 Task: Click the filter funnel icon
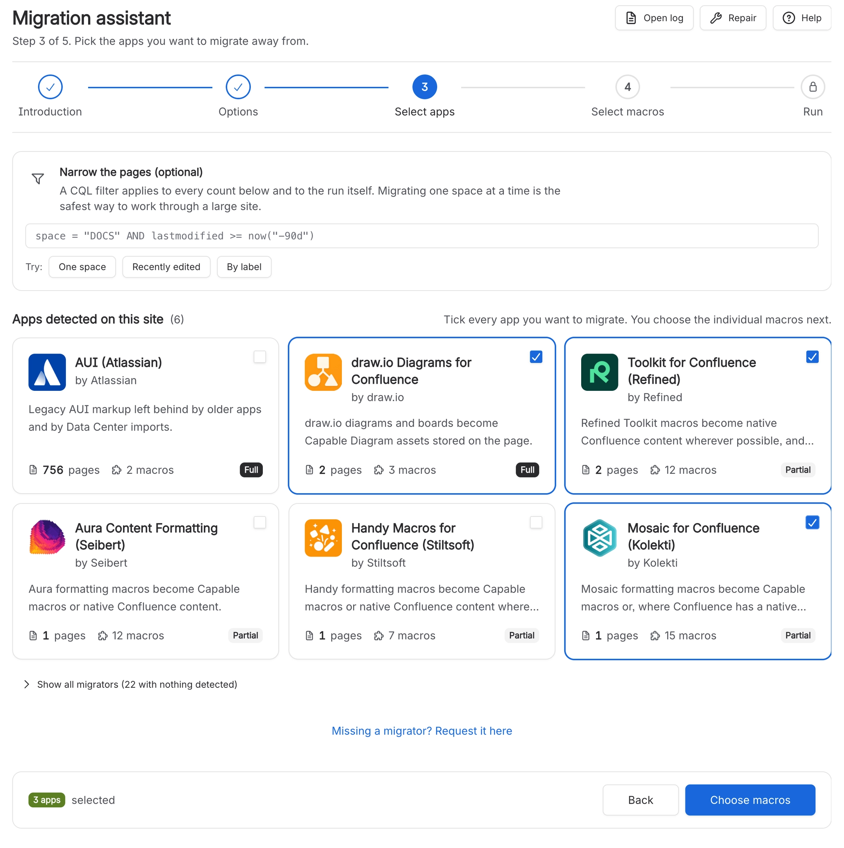pos(38,178)
